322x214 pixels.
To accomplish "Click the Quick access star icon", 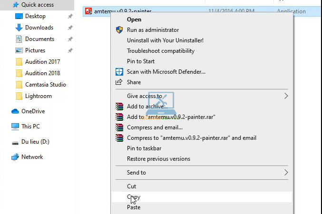I will [x=15, y=5].
